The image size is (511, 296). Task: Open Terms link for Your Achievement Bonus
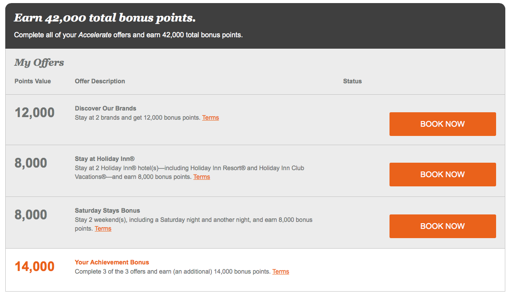point(281,272)
